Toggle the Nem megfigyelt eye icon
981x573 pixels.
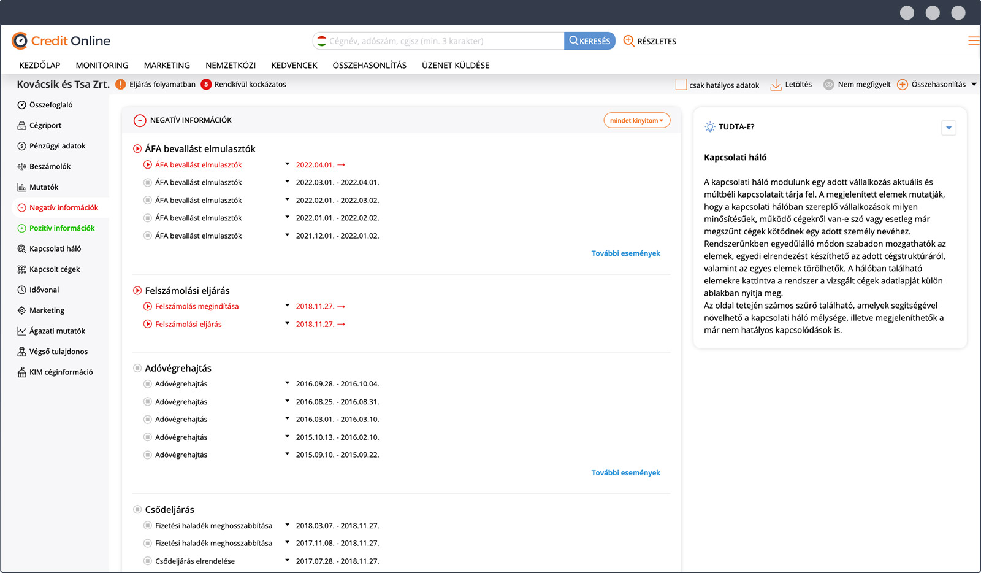pos(828,85)
